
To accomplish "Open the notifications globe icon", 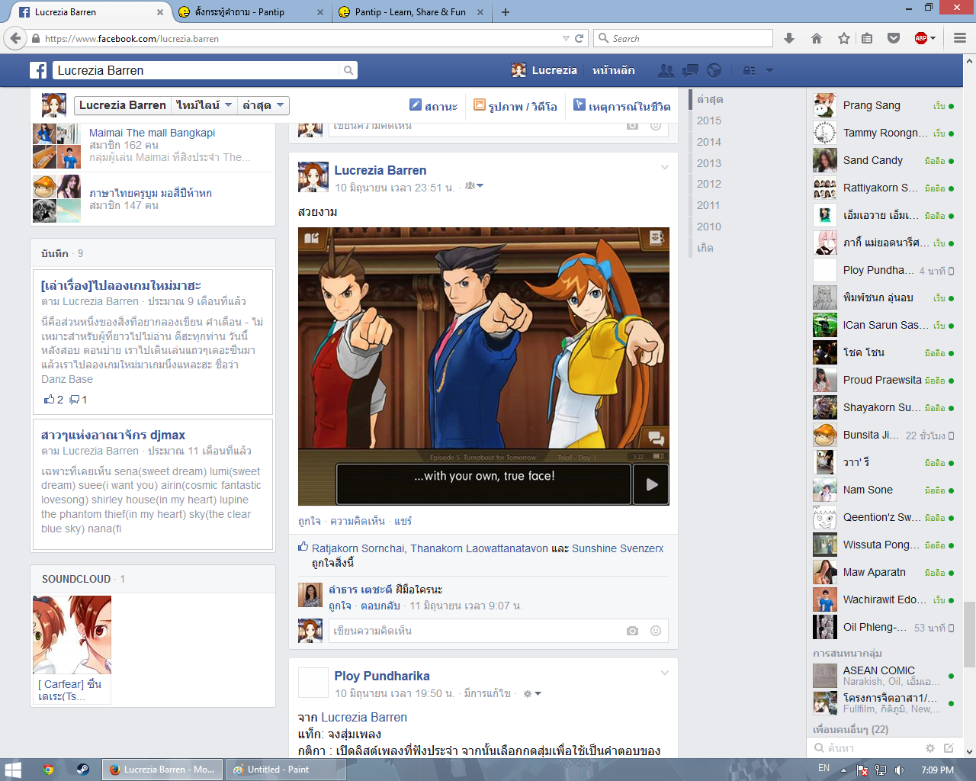I will [x=714, y=70].
